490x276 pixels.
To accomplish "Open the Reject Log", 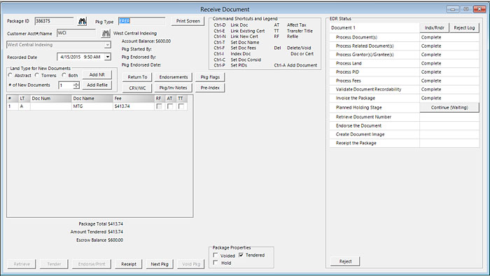I will (464, 27).
